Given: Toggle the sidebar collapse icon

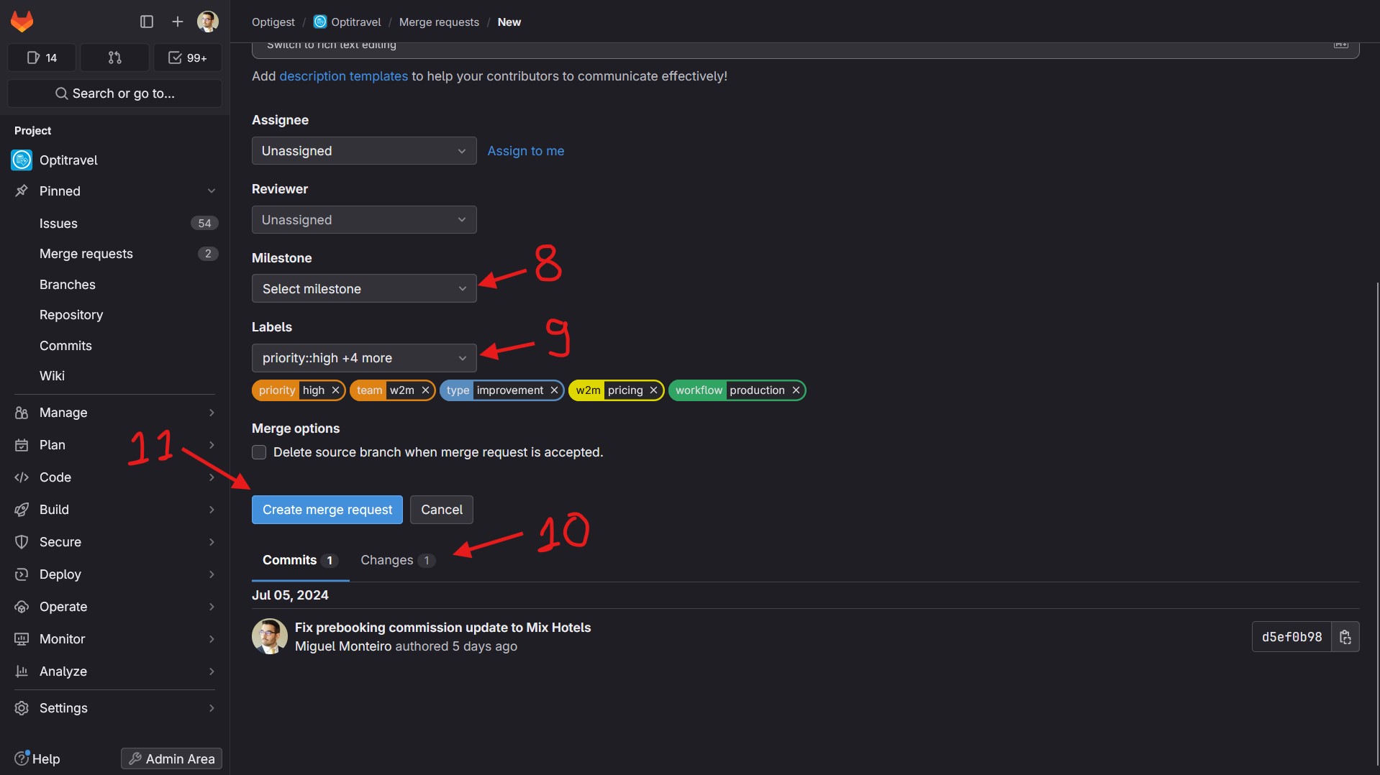Looking at the screenshot, I should (147, 22).
